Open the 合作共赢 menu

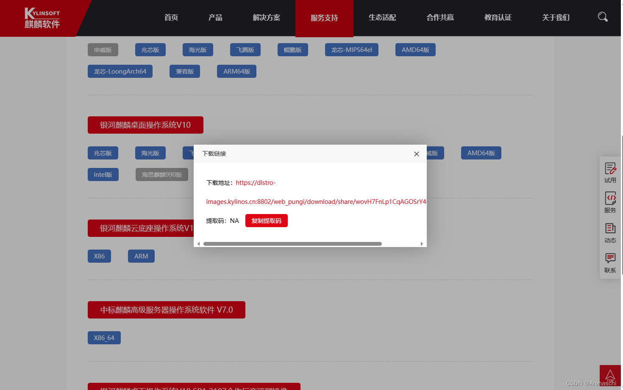(x=440, y=17)
